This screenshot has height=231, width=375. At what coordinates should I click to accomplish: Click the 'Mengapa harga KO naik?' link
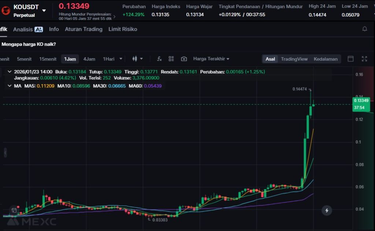point(29,44)
